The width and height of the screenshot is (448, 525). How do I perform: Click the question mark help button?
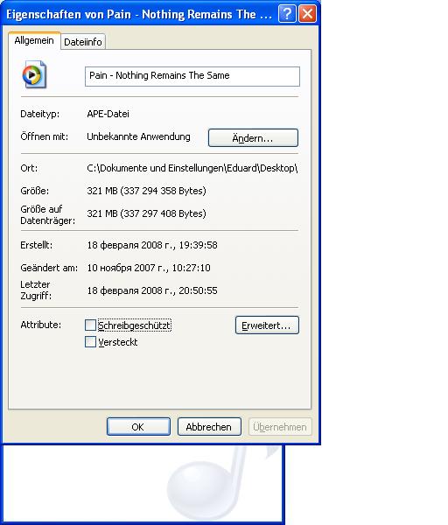[x=287, y=14]
